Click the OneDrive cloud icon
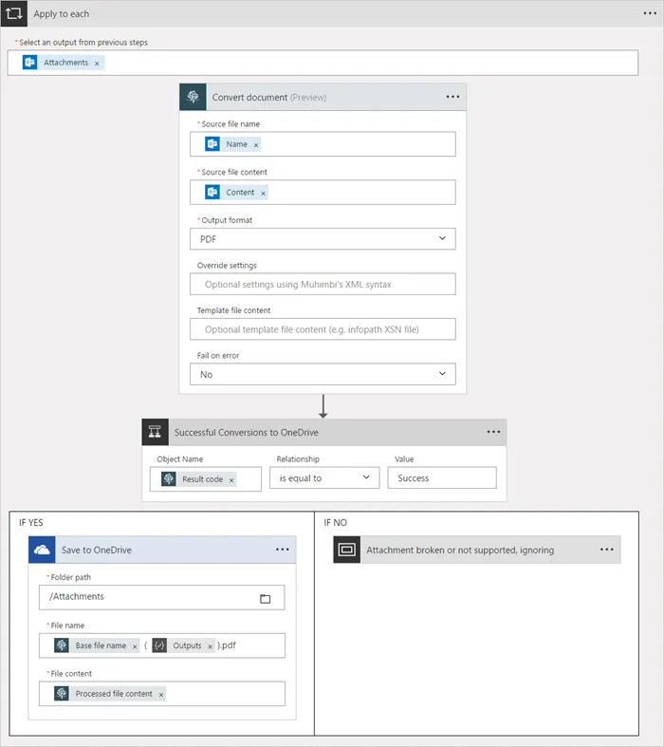The height and width of the screenshot is (747, 664). point(42,550)
